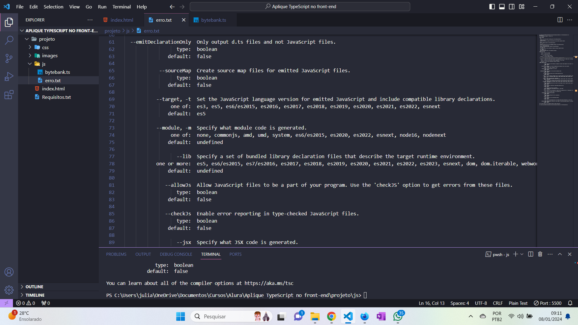This screenshot has width=578, height=325.
Task: Open forwarded ports status indicator
Action: coord(46,303)
